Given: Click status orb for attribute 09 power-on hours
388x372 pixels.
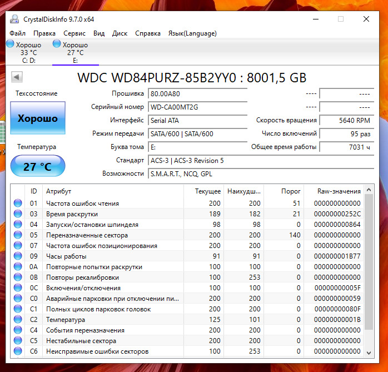Looking at the screenshot, I should [x=18, y=256].
